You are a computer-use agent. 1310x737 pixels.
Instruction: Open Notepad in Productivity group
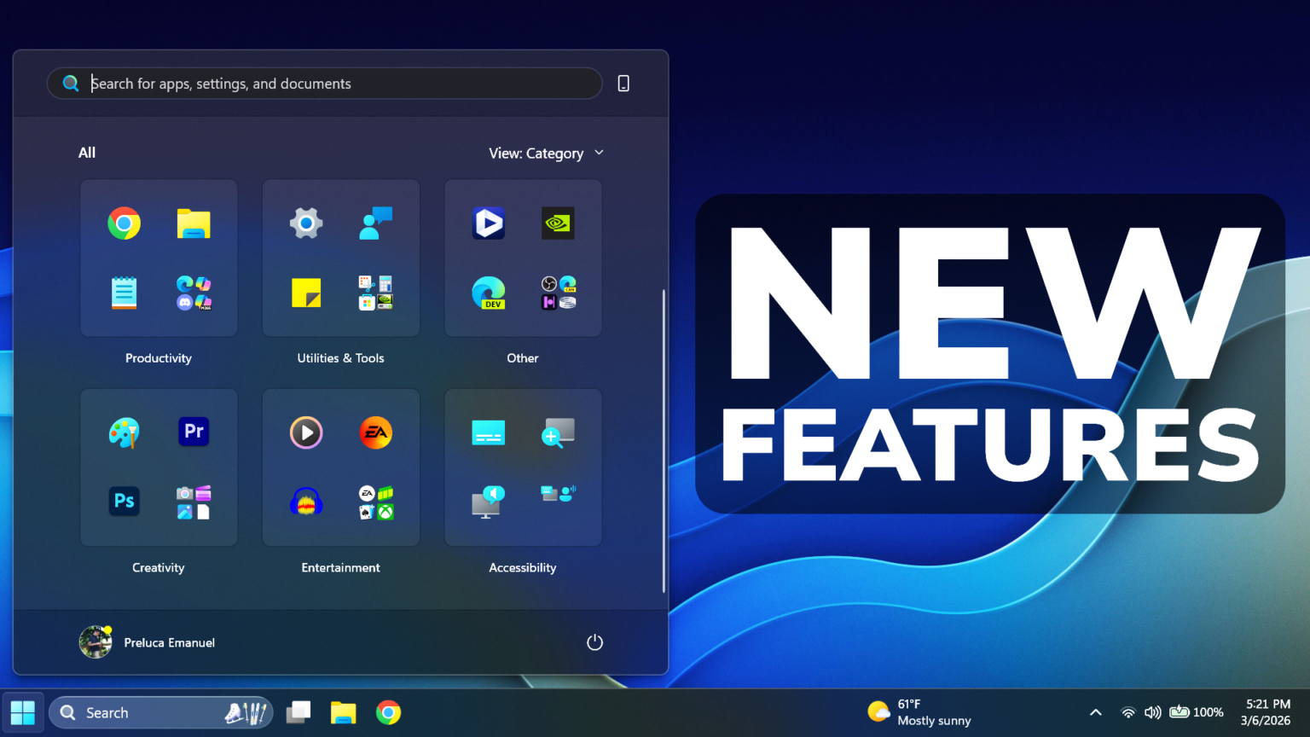[x=125, y=293]
